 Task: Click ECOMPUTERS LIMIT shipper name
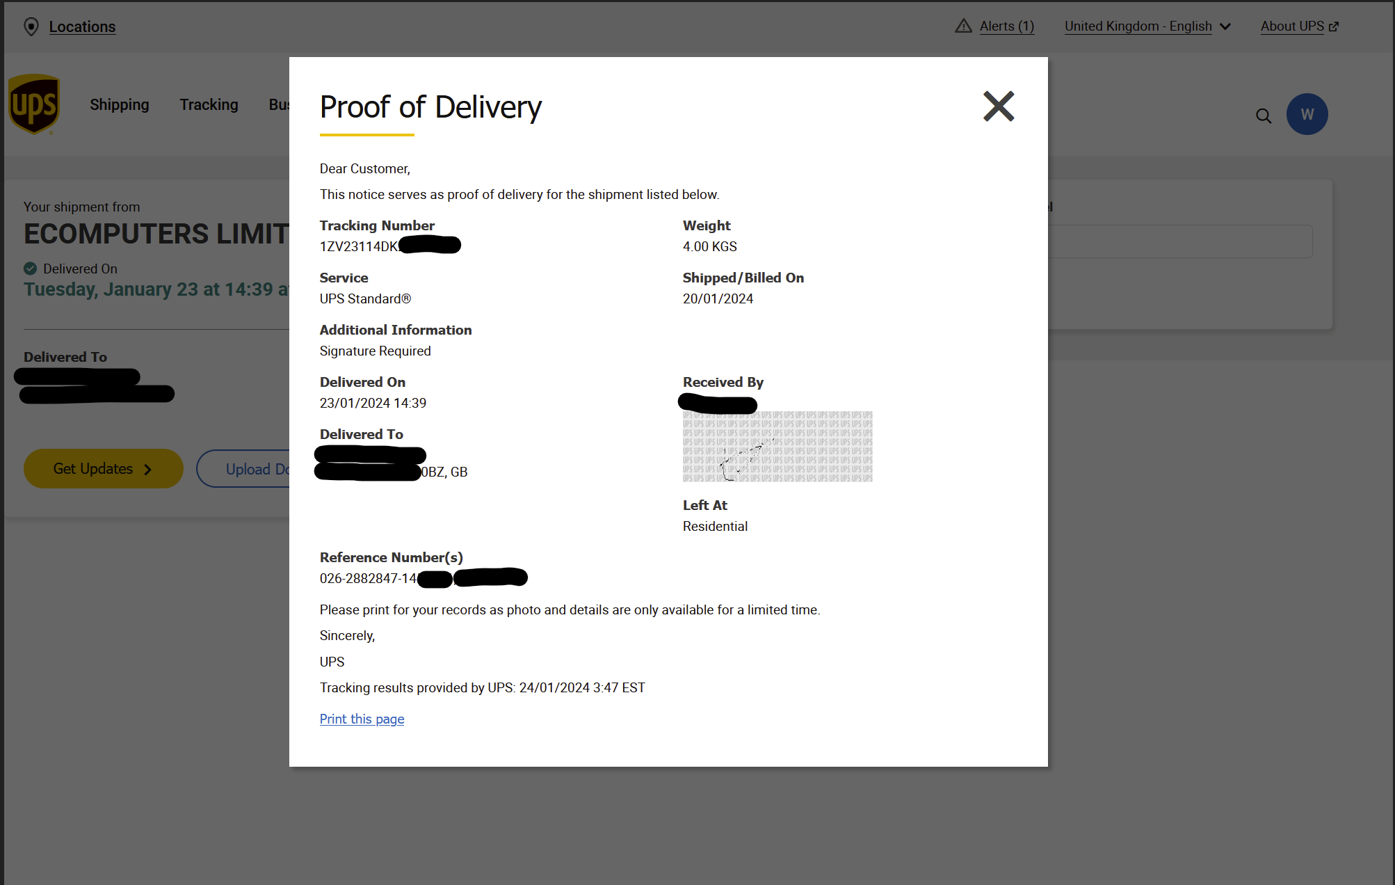click(156, 234)
